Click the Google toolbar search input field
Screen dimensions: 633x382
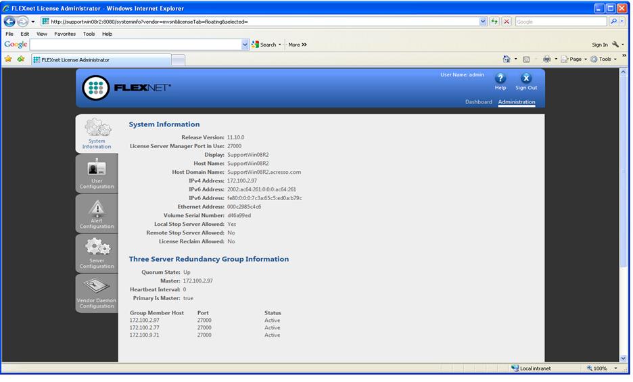point(135,45)
